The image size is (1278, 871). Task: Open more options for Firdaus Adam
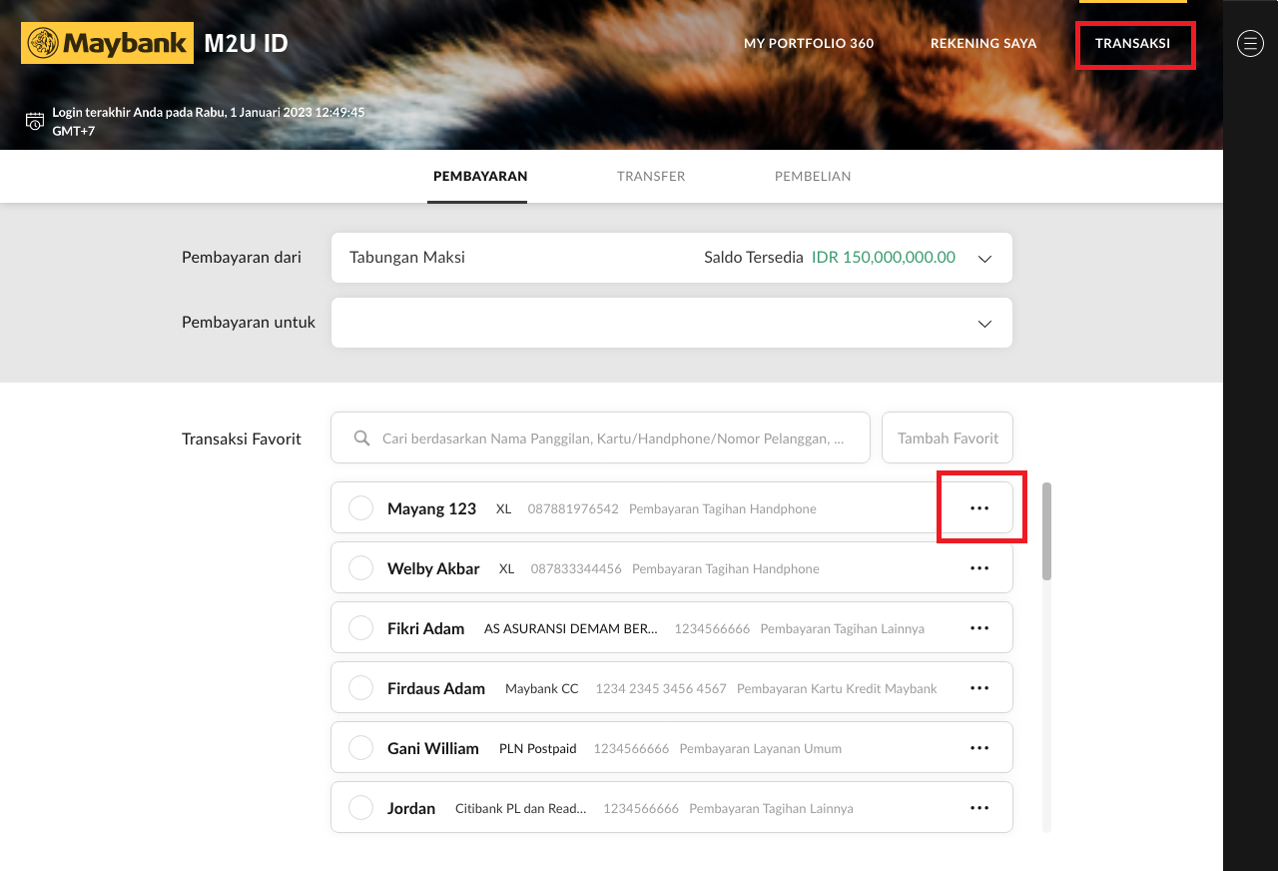point(979,688)
